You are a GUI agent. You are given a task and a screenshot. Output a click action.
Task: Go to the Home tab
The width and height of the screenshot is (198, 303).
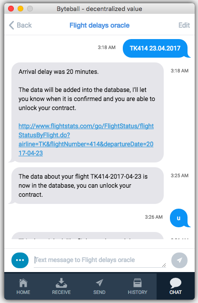coord(23,286)
